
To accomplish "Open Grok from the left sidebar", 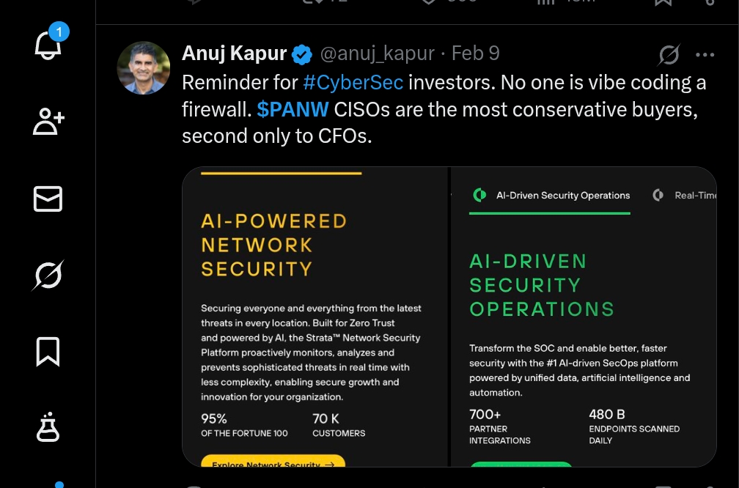I will pos(48,276).
